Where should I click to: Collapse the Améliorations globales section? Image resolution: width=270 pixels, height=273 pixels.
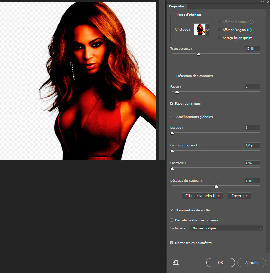click(172, 117)
